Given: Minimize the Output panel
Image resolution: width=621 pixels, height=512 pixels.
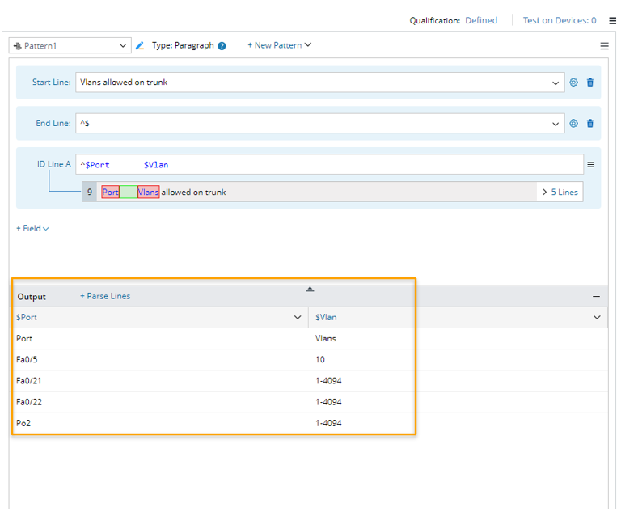Looking at the screenshot, I should click(596, 297).
